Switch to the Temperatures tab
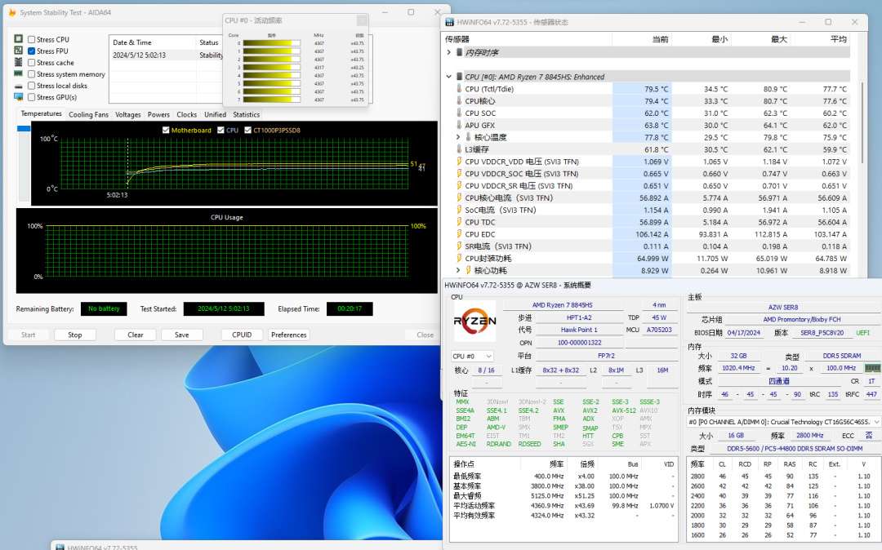 tap(41, 113)
